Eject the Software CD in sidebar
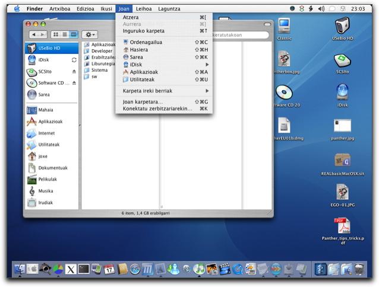379x287 pixels. click(x=74, y=83)
